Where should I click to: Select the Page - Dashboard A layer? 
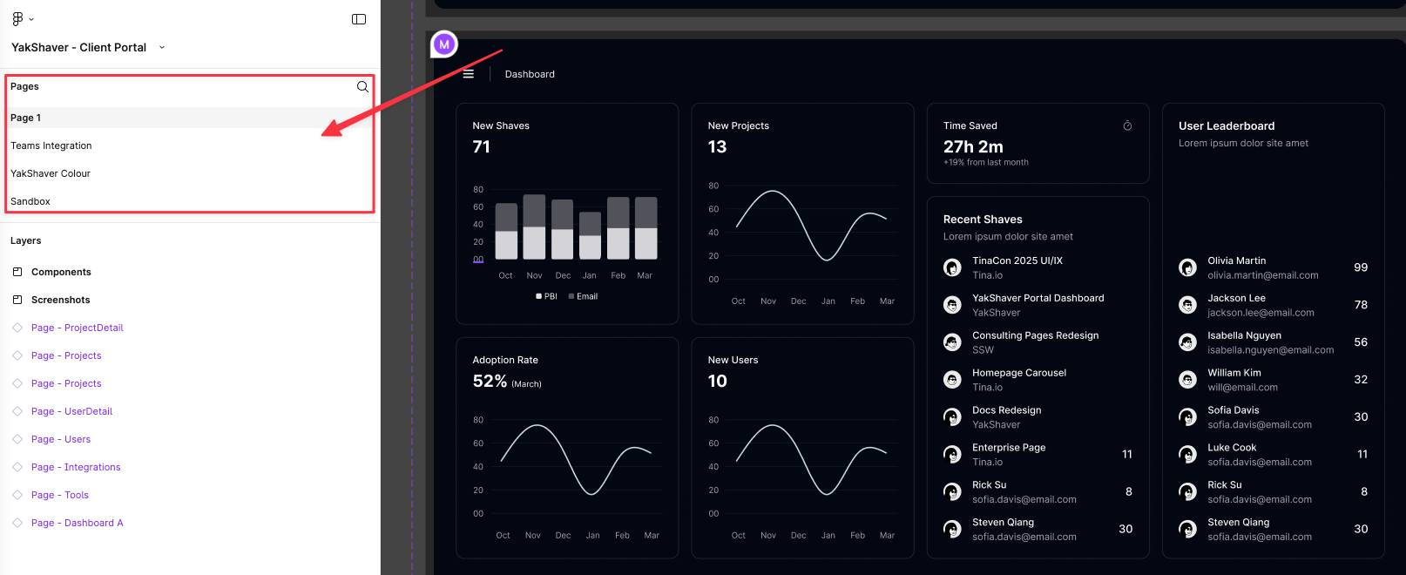[x=77, y=523]
